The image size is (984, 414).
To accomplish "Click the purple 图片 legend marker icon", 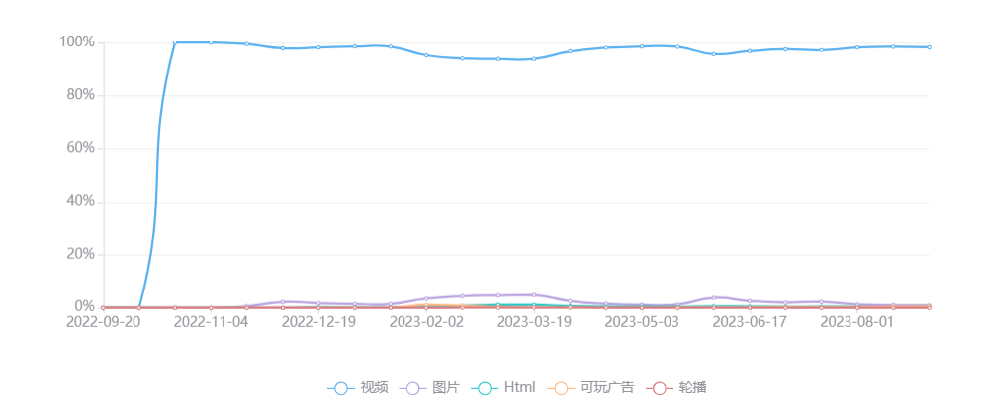I will (x=413, y=388).
